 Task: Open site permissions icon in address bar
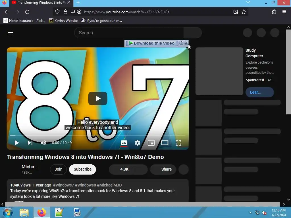[73, 12]
